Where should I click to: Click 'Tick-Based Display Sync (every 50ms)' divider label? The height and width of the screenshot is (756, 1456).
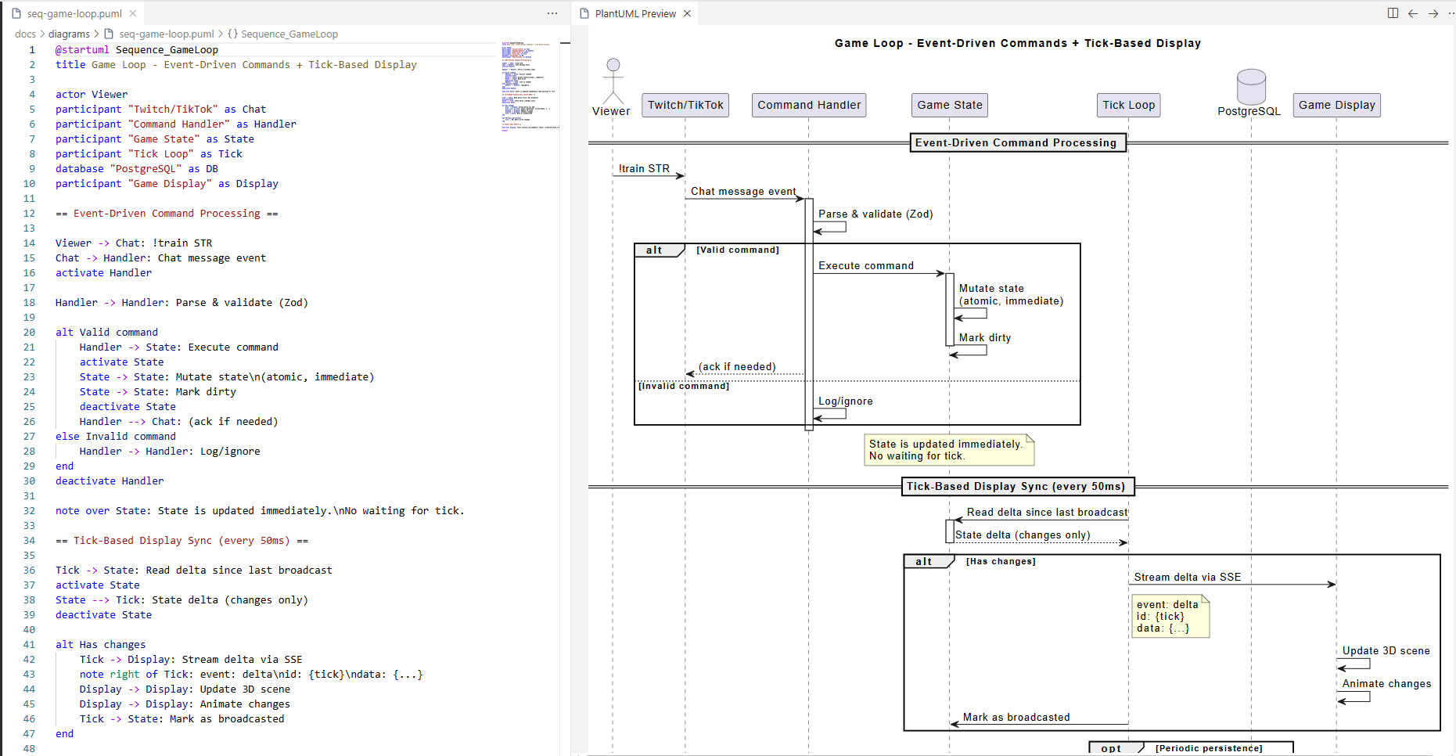point(1018,486)
